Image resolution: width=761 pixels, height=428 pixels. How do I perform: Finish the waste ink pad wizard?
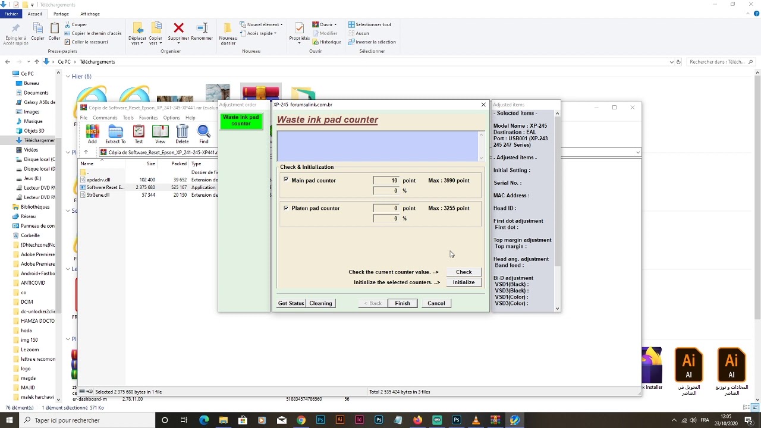tap(402, 303)
